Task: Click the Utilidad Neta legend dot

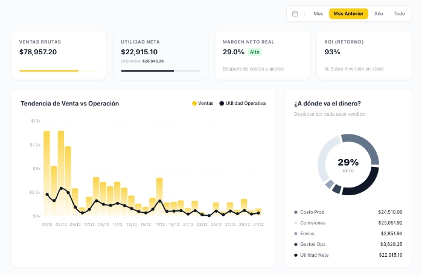Action: coord(296,255)
